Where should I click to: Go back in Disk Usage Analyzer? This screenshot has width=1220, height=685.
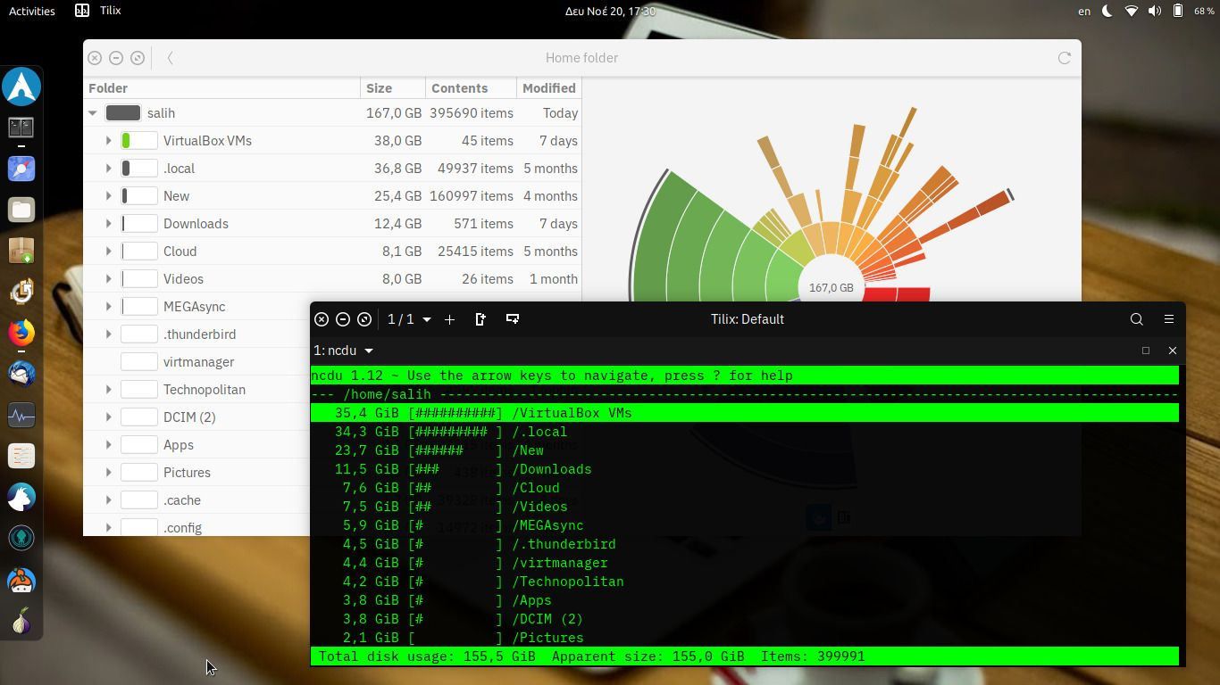170,58
